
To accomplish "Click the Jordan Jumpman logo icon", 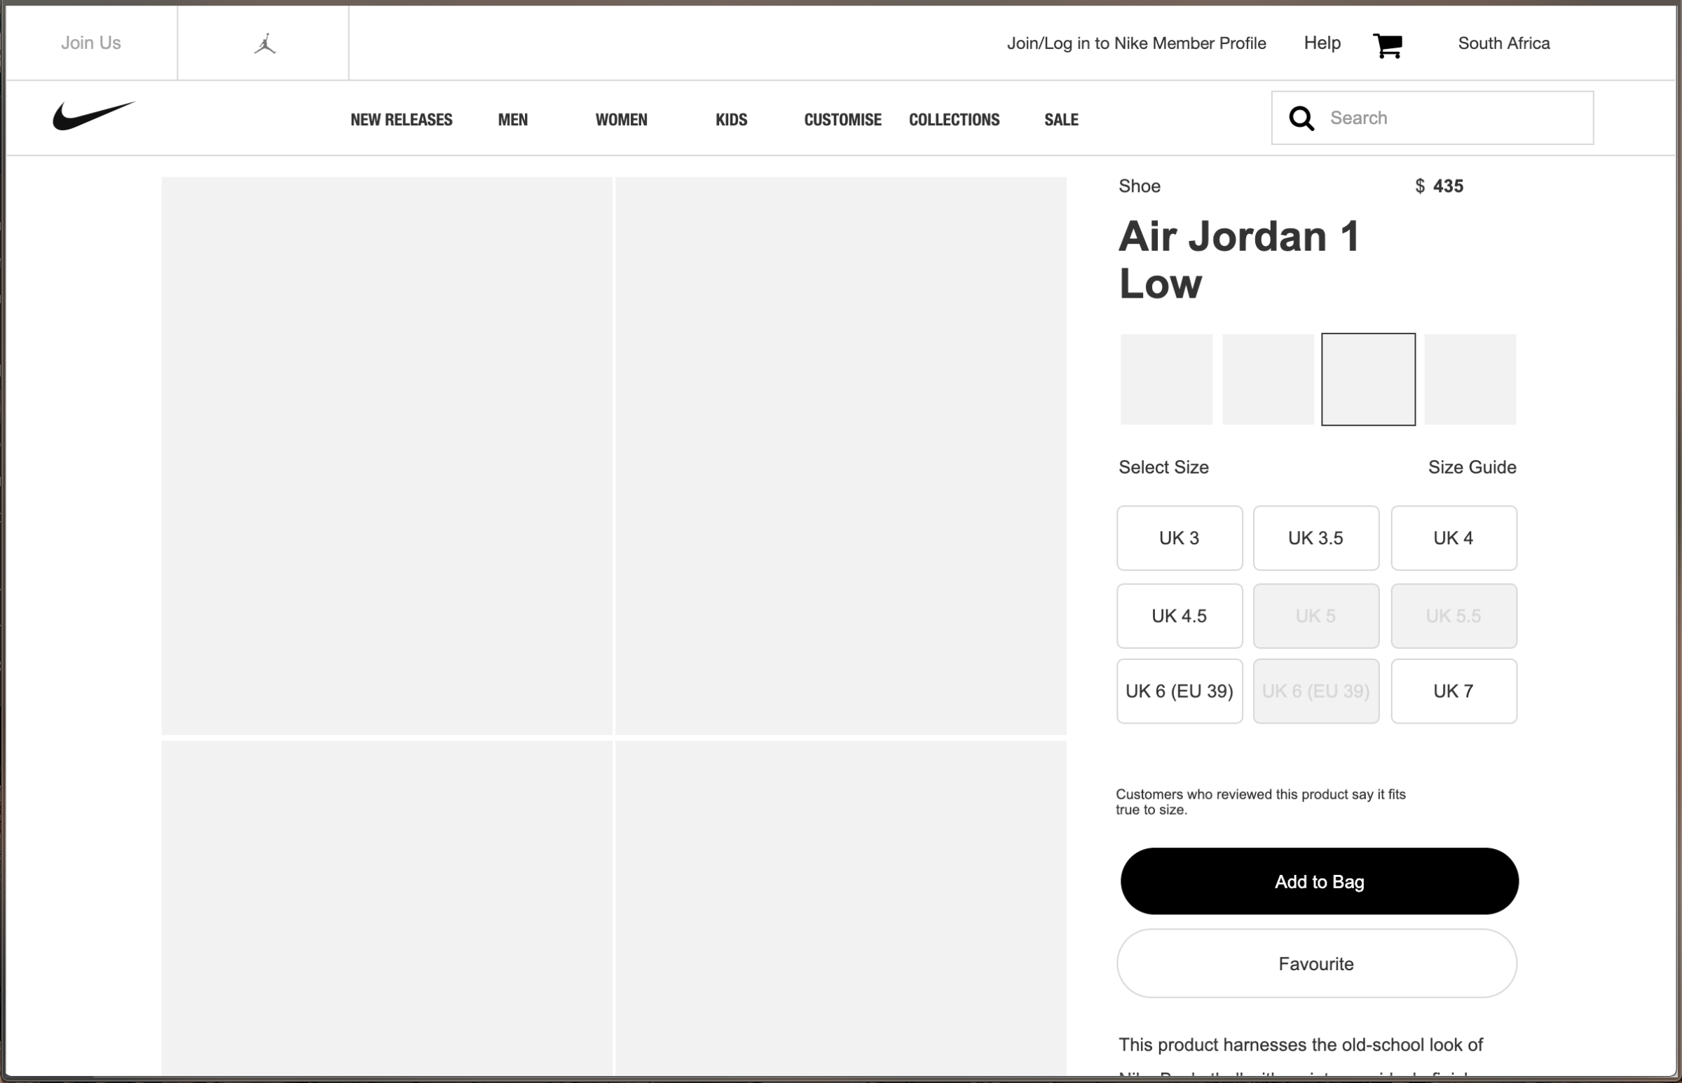I will click(264, 43).
